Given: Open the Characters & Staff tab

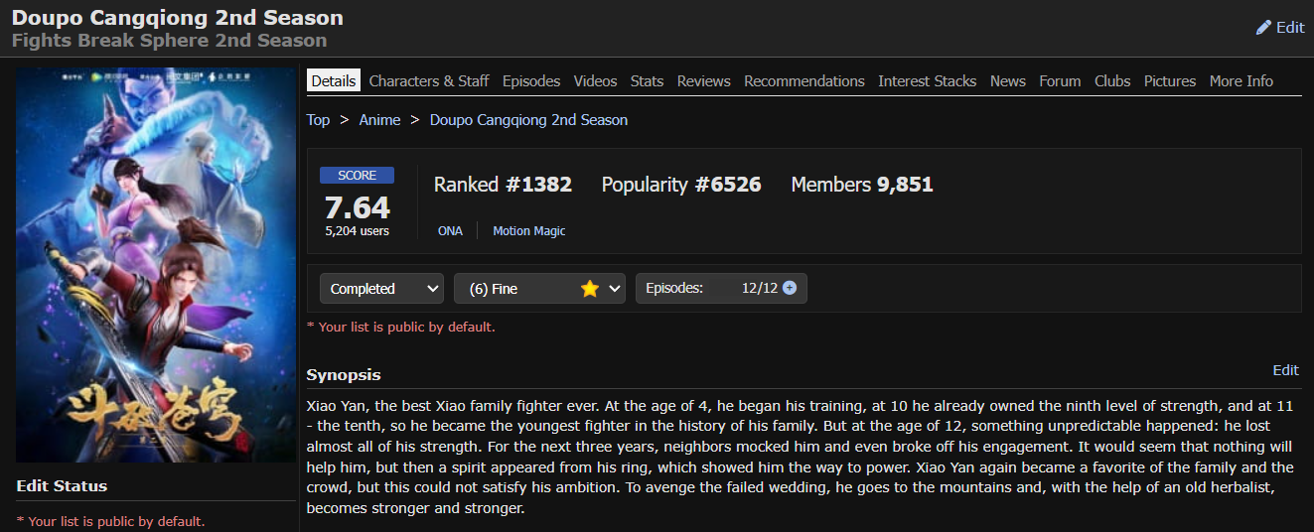Looking at the screenshot, I should pyautogui.click(x=429, y=81).
